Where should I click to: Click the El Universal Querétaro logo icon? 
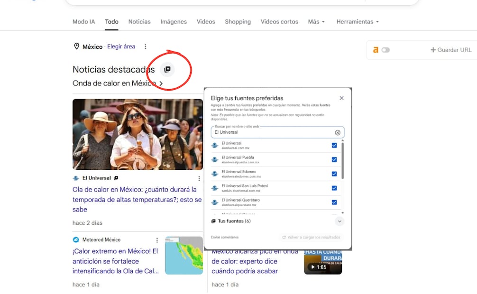click(215, 202)
